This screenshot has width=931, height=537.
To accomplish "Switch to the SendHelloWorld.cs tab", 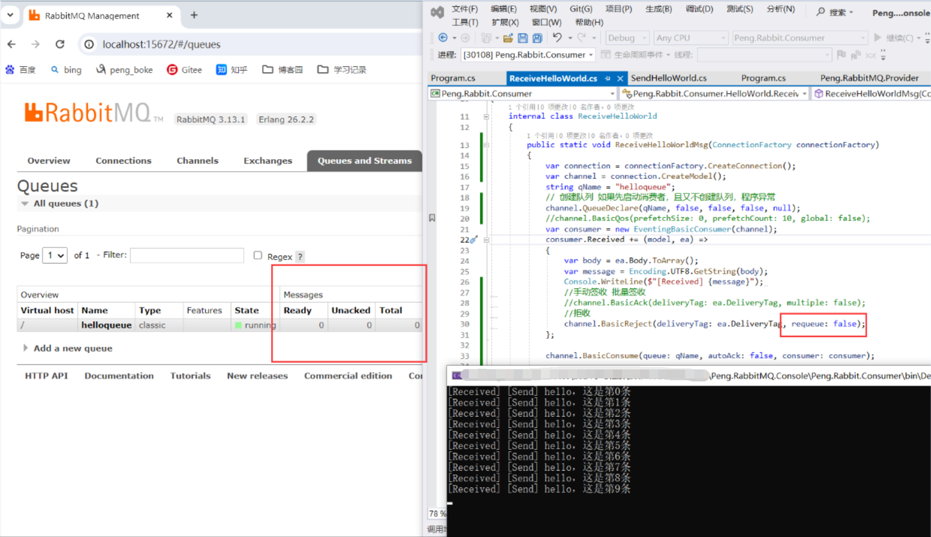I will [x=668, y=78].
